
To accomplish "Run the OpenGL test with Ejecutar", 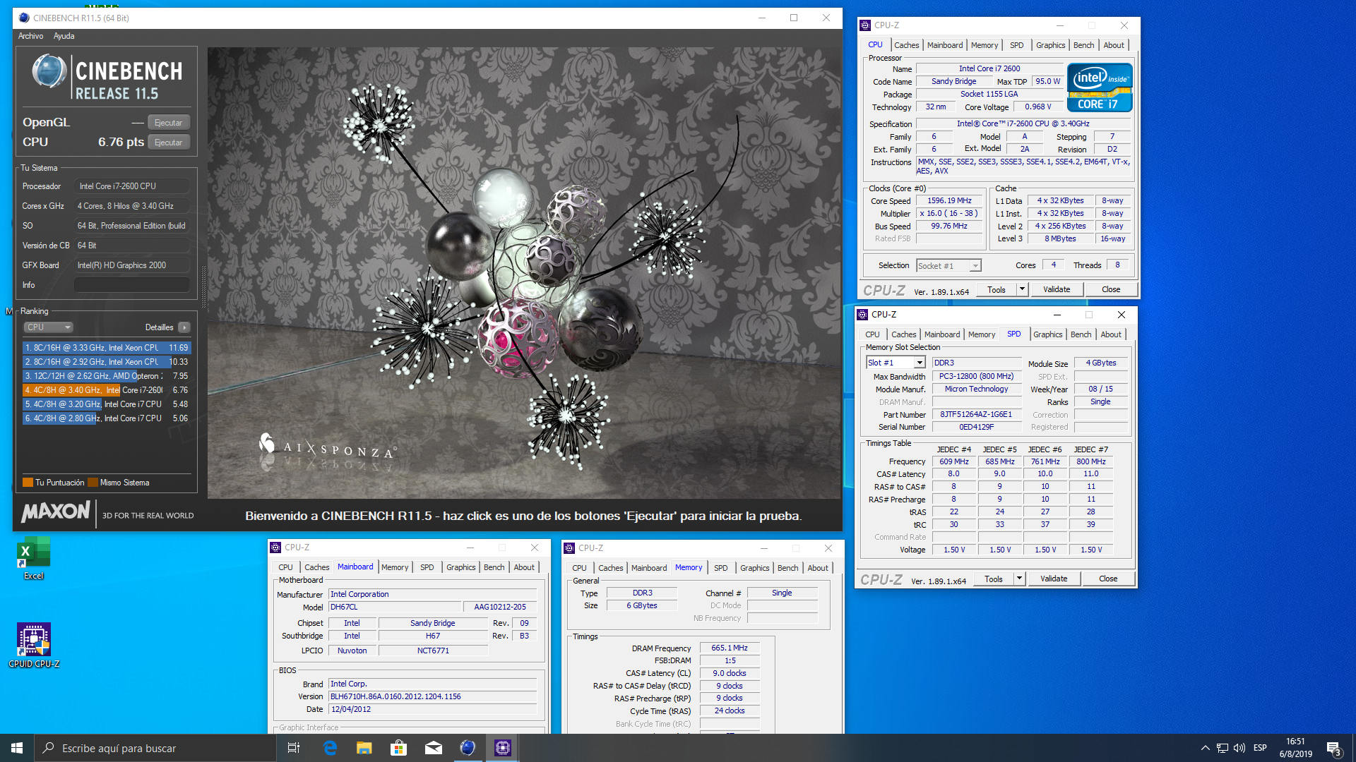I will coord(168,123).
